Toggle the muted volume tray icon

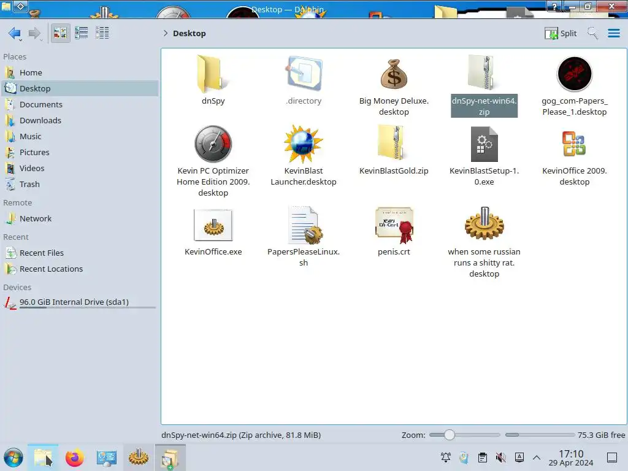pyautogui.click(x=500, y=458)
